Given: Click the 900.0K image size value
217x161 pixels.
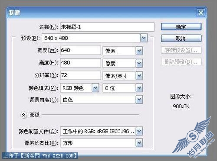Looking at the screenshot, I should click(181, 106).
